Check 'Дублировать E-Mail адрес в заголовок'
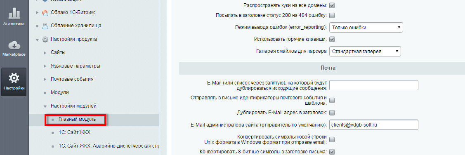 click(332, 113)
